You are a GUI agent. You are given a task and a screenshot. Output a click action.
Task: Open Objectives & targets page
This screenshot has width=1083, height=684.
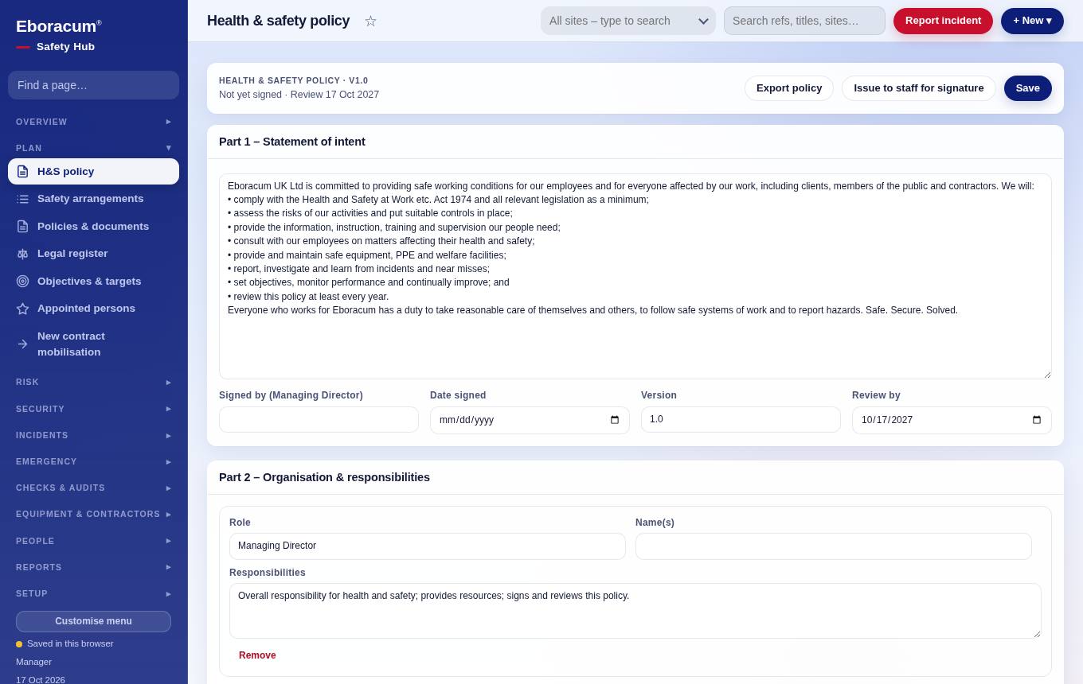93,282
